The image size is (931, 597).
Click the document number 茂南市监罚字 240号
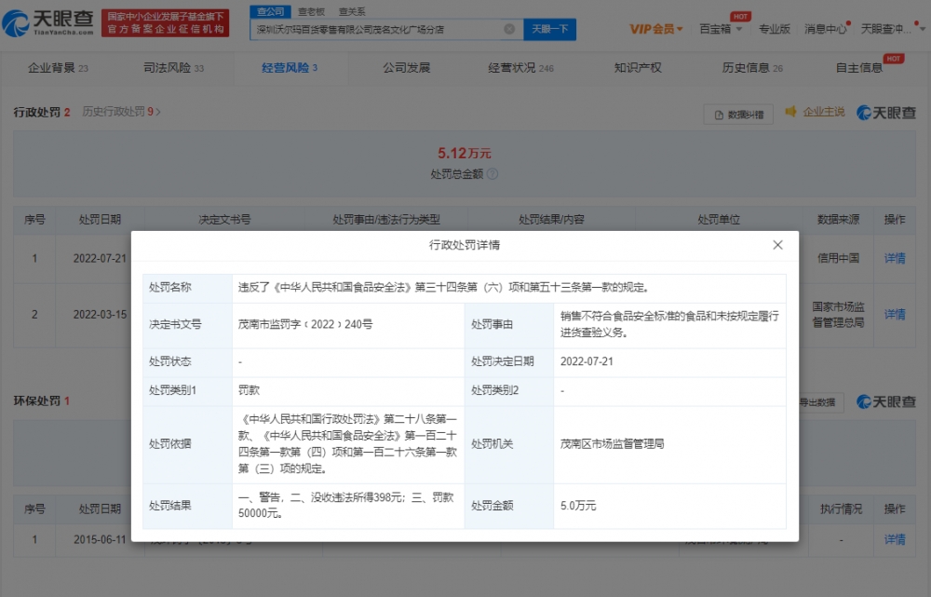305,324
